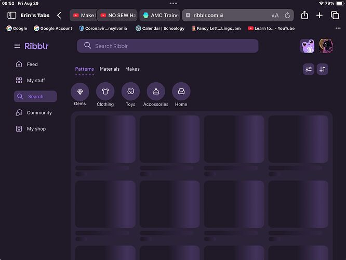Tap the three-dot multitasking control
The height and width of the screenshot is (260, 346).
coord(173,3)
